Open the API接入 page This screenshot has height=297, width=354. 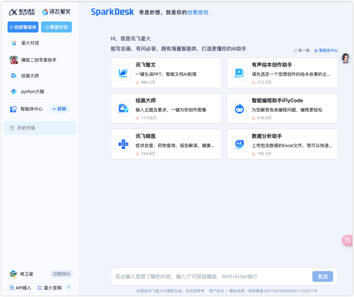[x=20, y=287]
